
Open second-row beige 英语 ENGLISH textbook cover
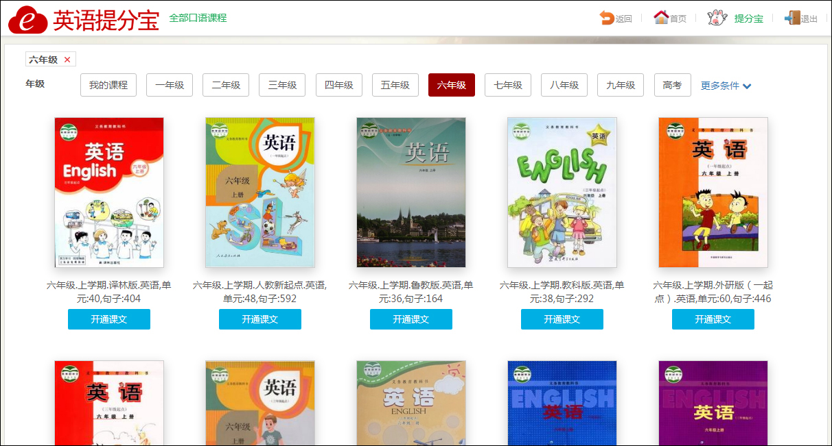(411, 403)
